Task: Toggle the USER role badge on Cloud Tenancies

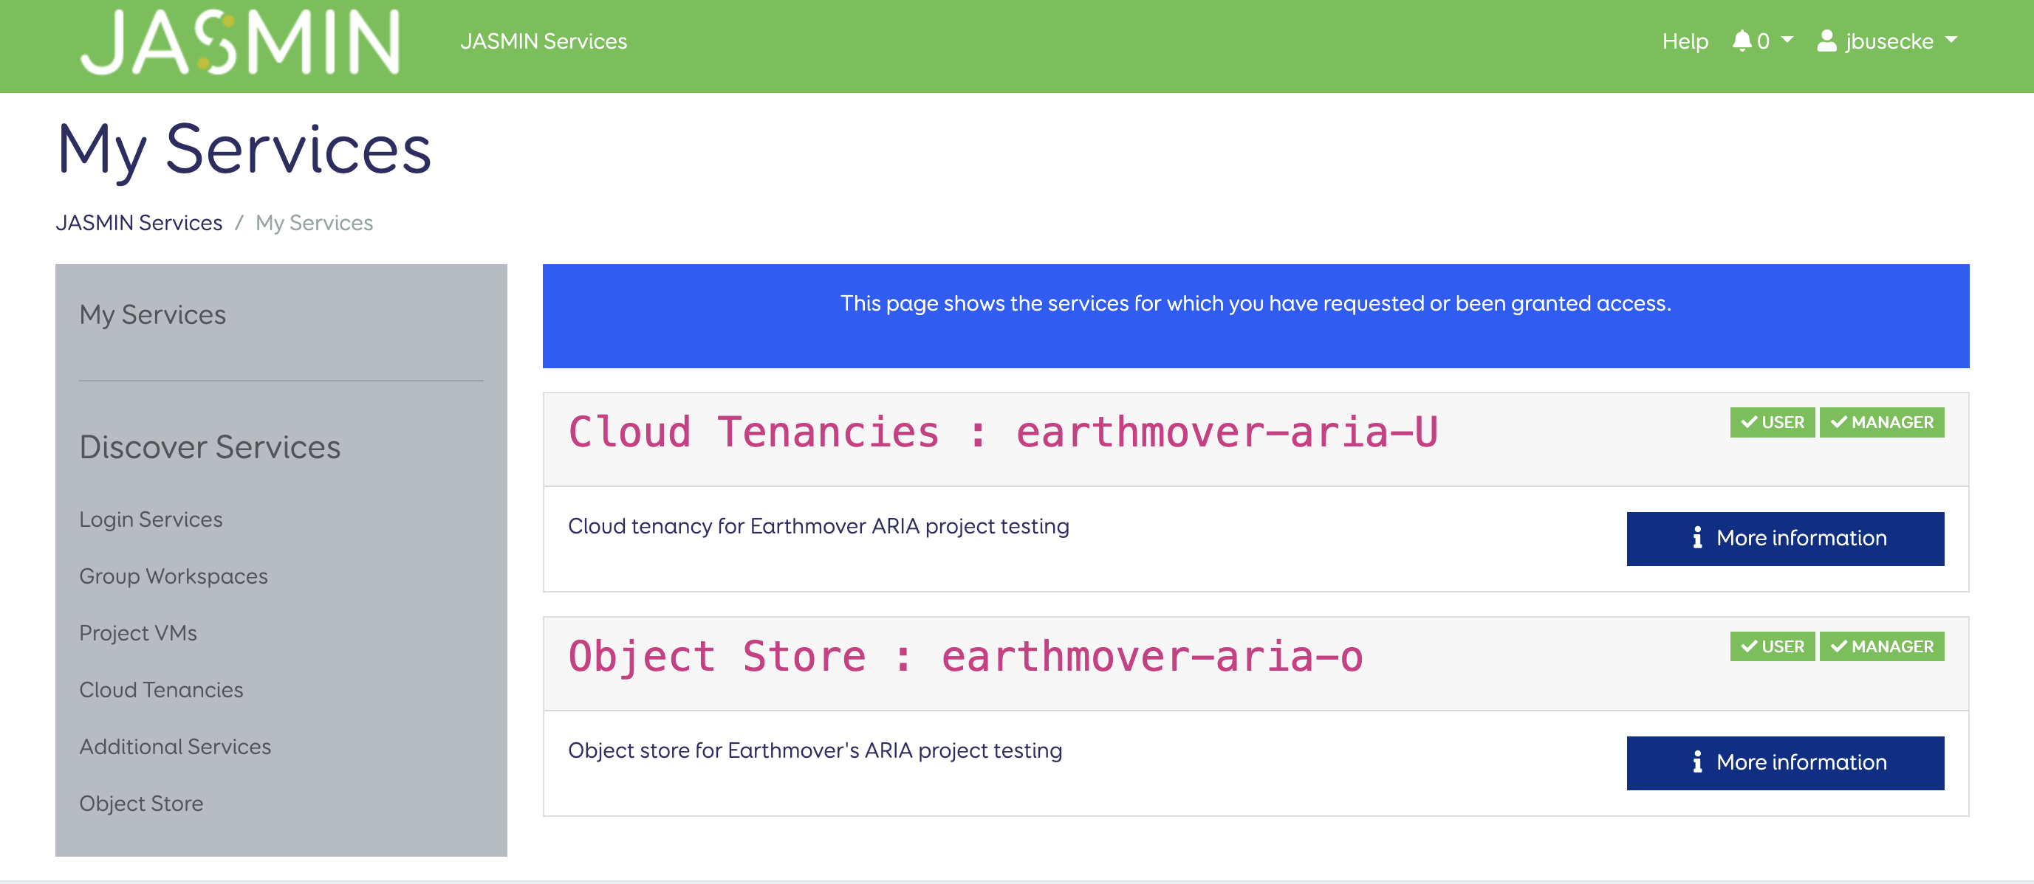Action: (x=1773, y=423)
